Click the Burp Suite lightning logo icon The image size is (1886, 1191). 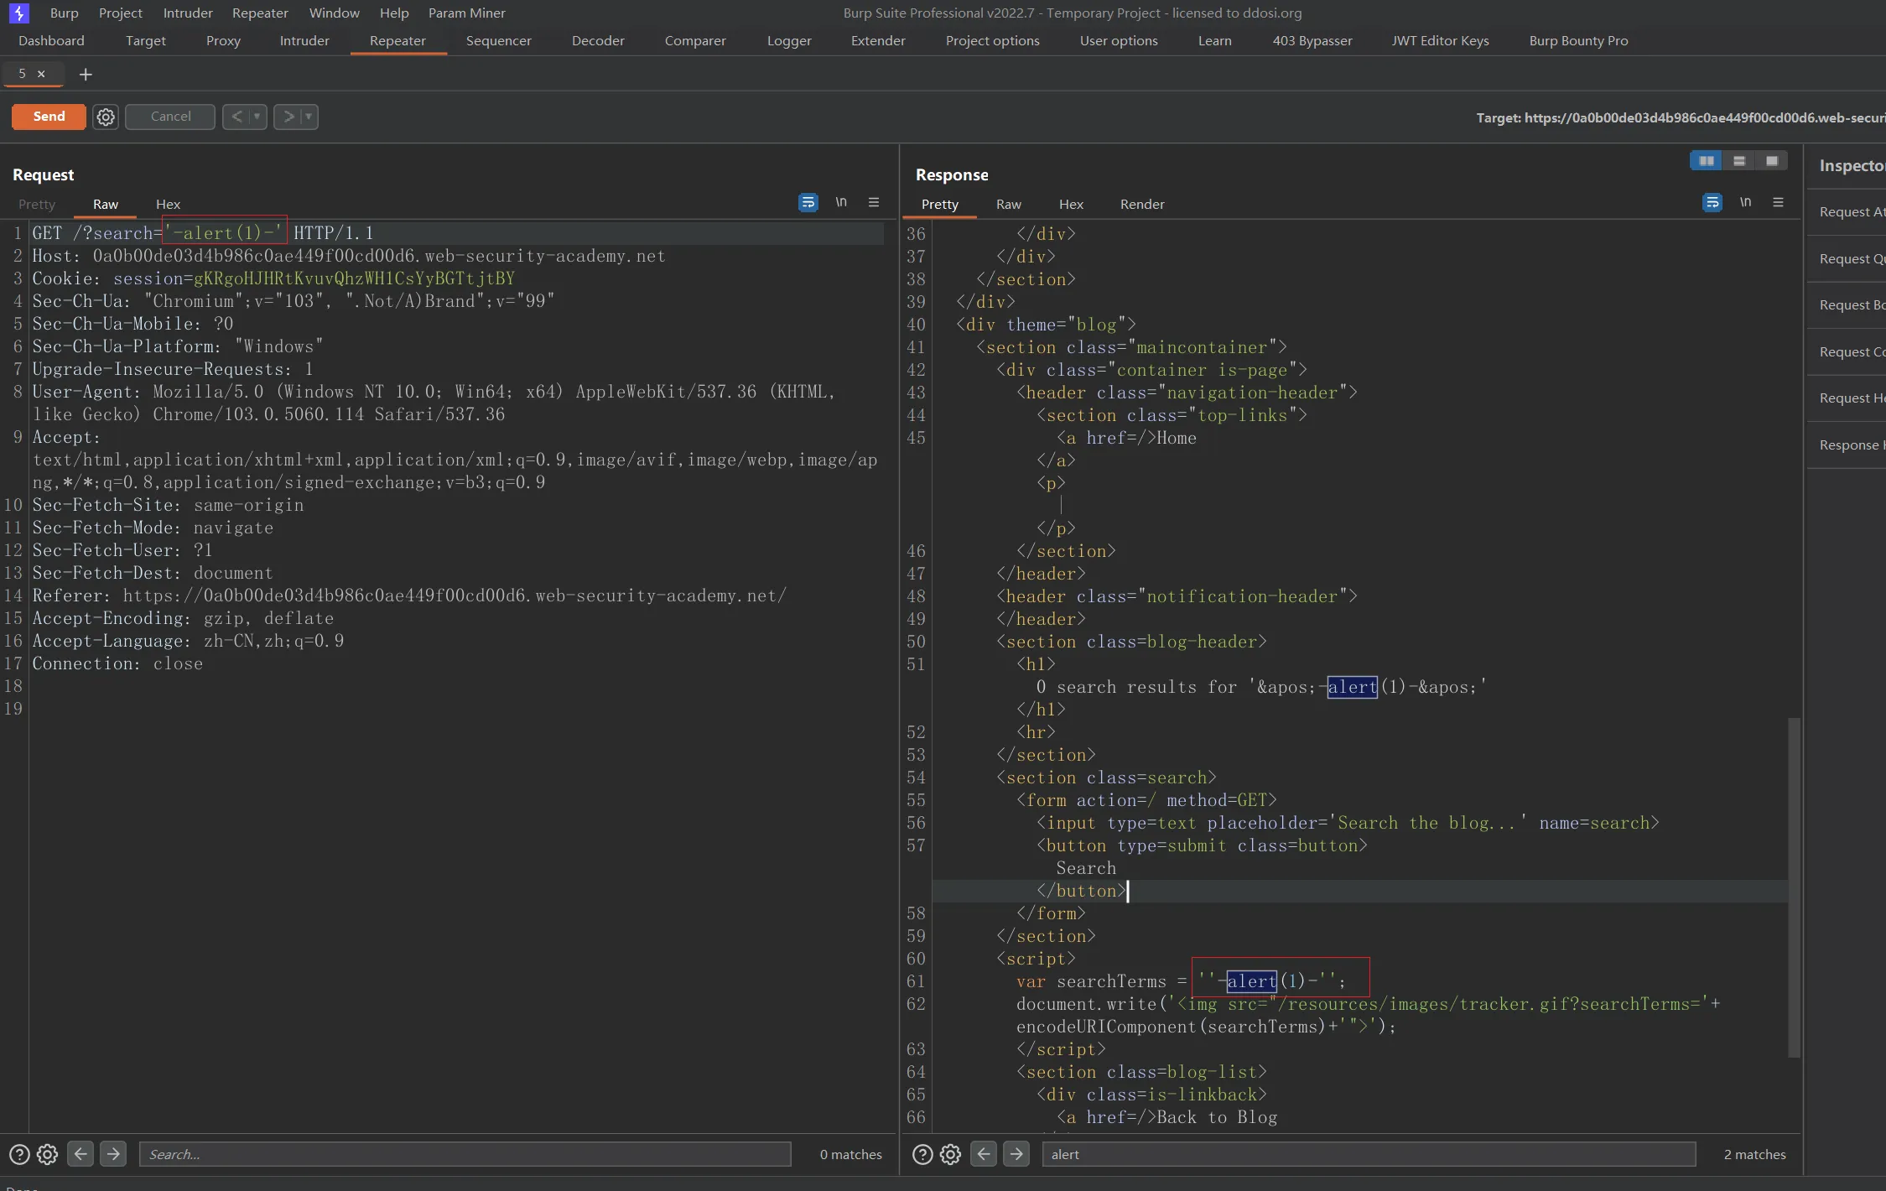(18, 13)
